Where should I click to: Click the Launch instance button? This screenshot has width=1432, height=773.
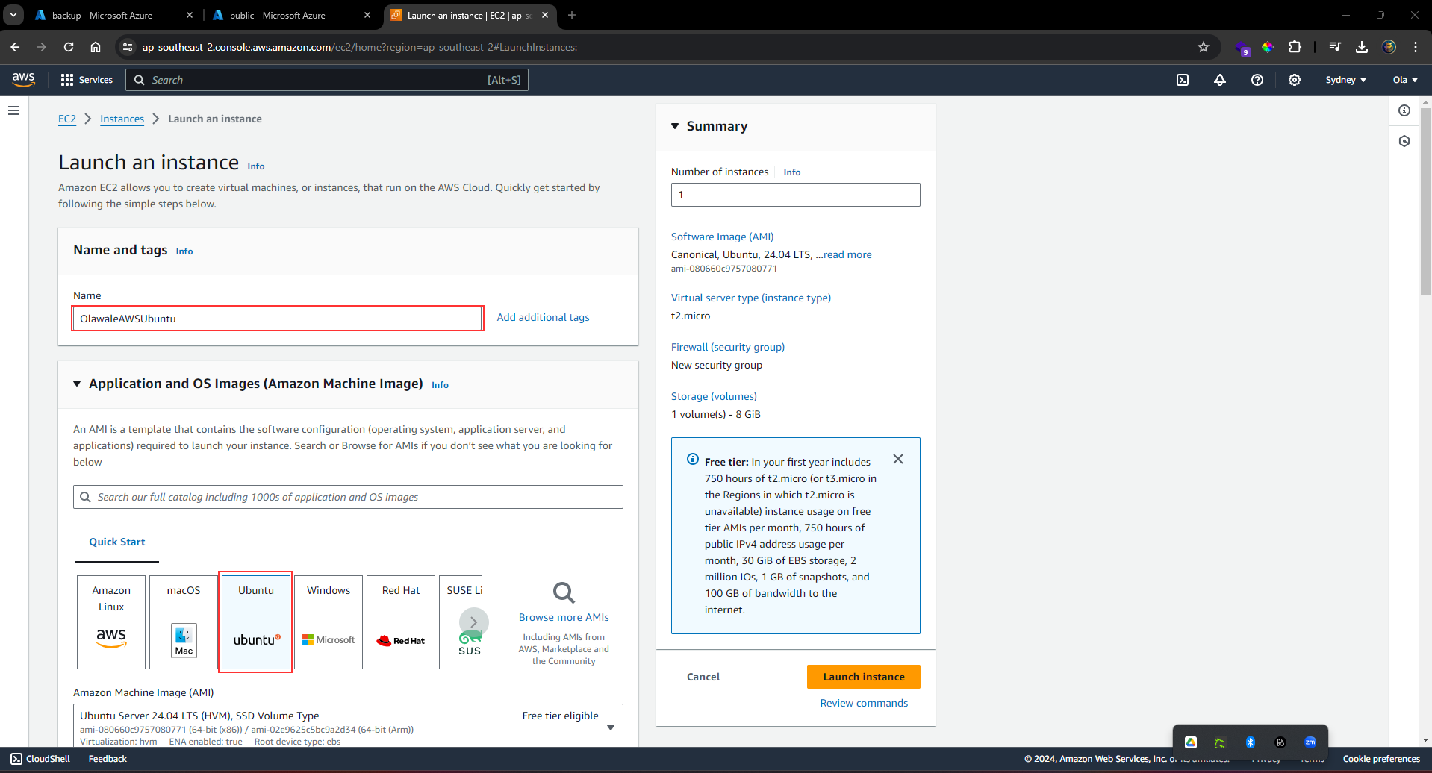tap(864, 677)
